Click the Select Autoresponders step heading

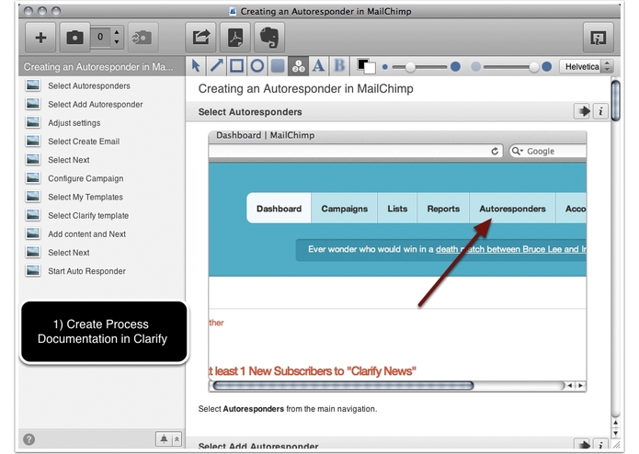[x=250, y=112]
